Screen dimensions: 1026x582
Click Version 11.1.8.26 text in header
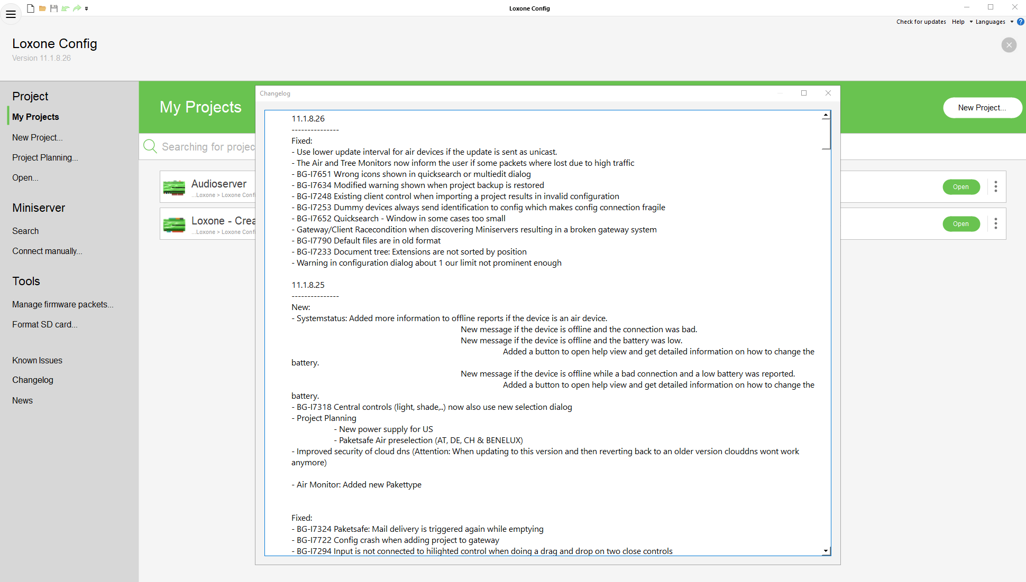41,58
